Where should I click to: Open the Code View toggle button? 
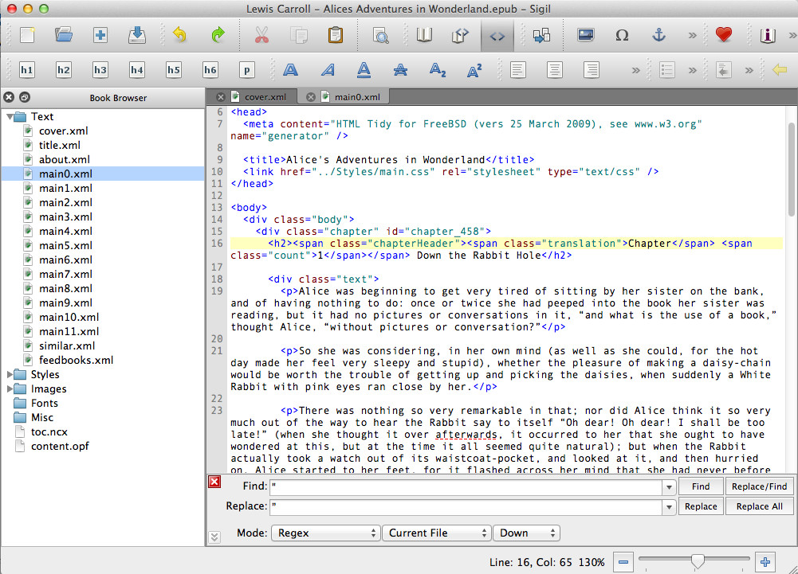click(x=497, y=36)
